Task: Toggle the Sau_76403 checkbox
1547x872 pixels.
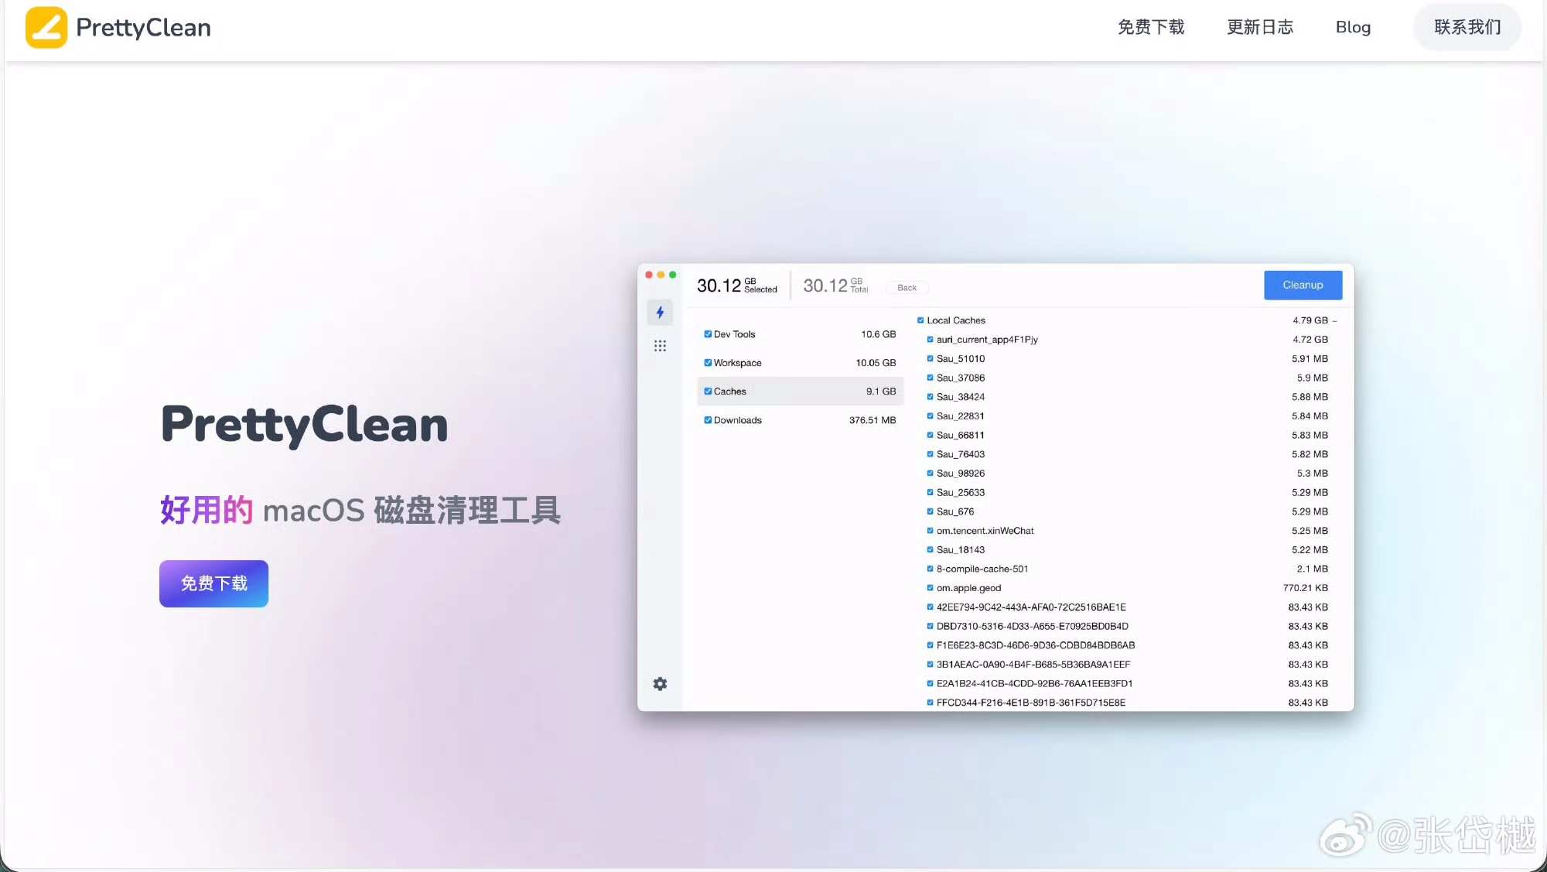Action: click(930, 454)
